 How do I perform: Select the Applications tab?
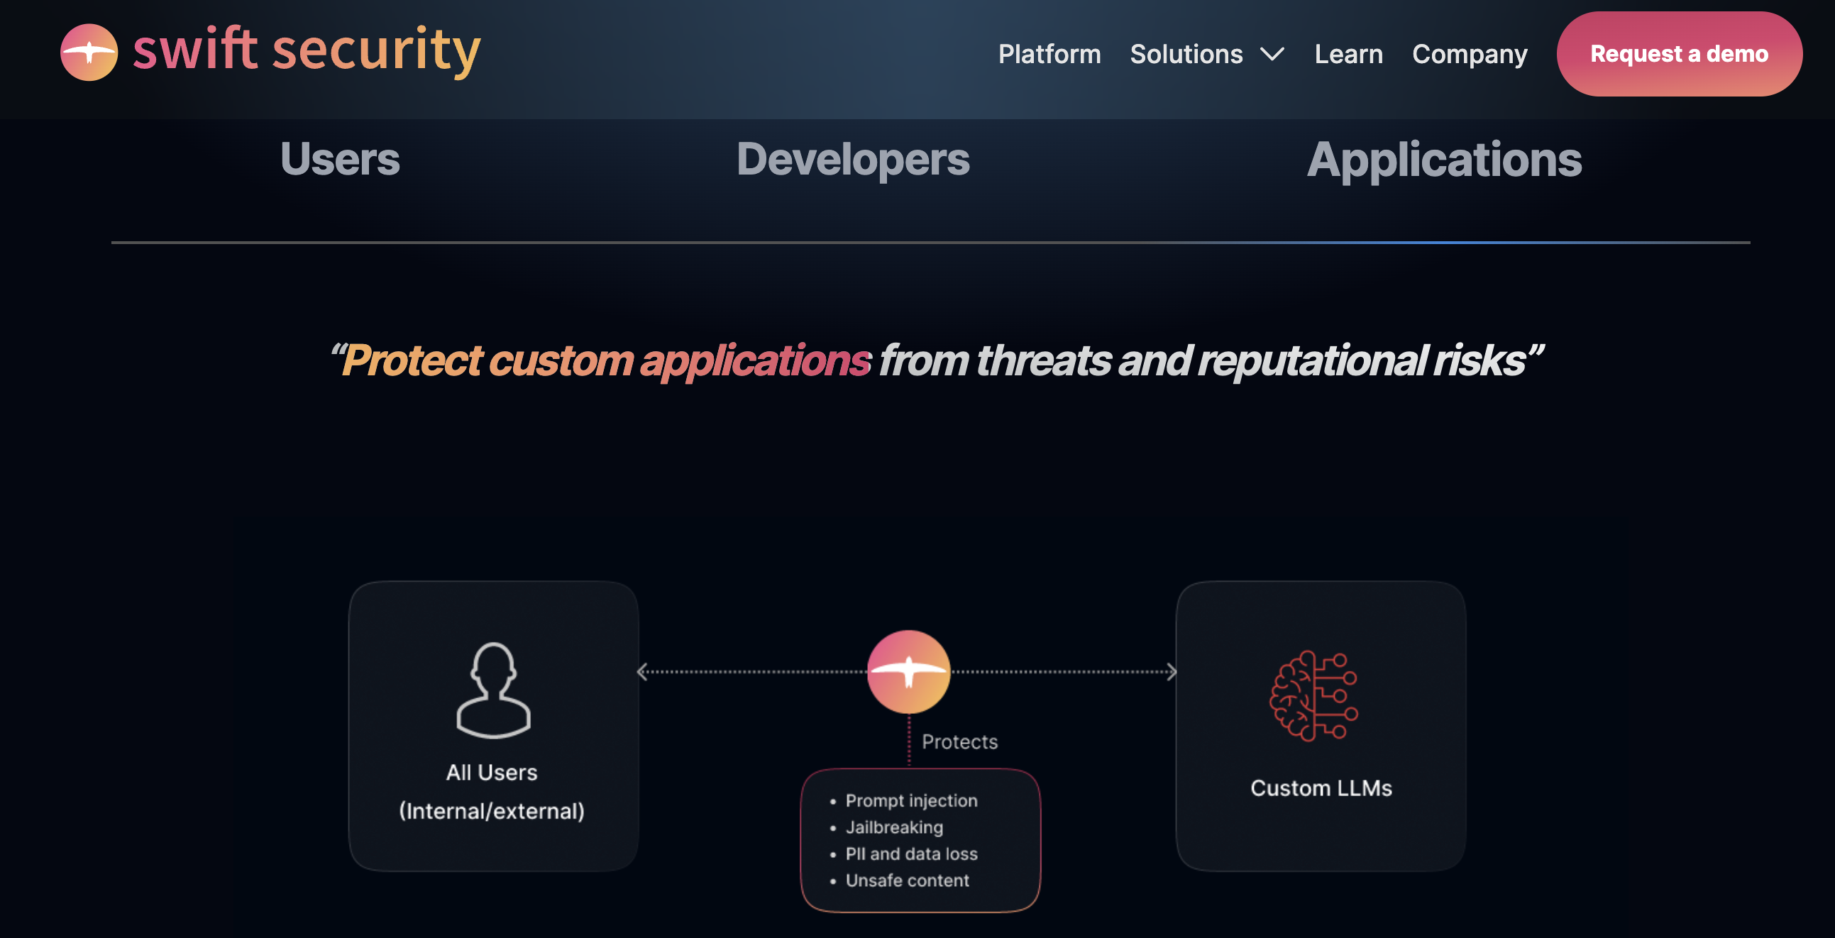(x=1443, y=159)
